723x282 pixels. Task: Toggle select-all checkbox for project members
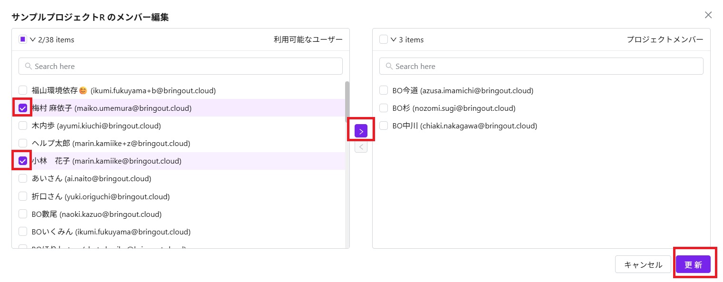point(384,39)
